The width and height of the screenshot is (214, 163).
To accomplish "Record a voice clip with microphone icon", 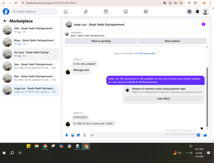I will (x=66, y=135).
